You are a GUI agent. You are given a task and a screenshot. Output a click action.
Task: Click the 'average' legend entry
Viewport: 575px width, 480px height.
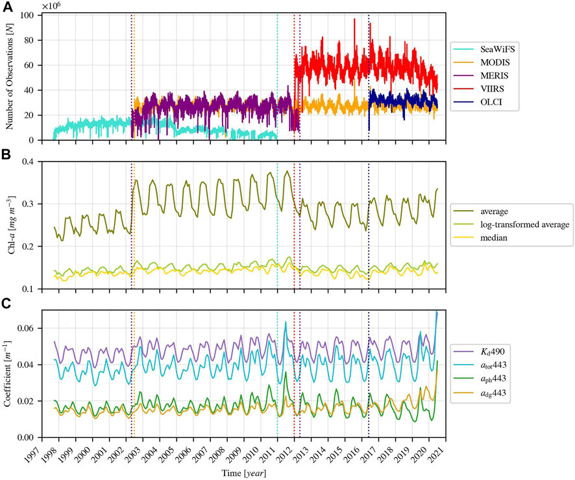(494, 211)
